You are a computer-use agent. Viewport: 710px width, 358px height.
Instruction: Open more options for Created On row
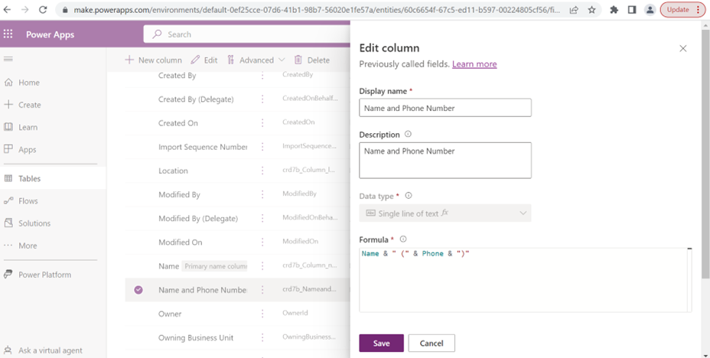pyautogui.click(x=262, y=123)
